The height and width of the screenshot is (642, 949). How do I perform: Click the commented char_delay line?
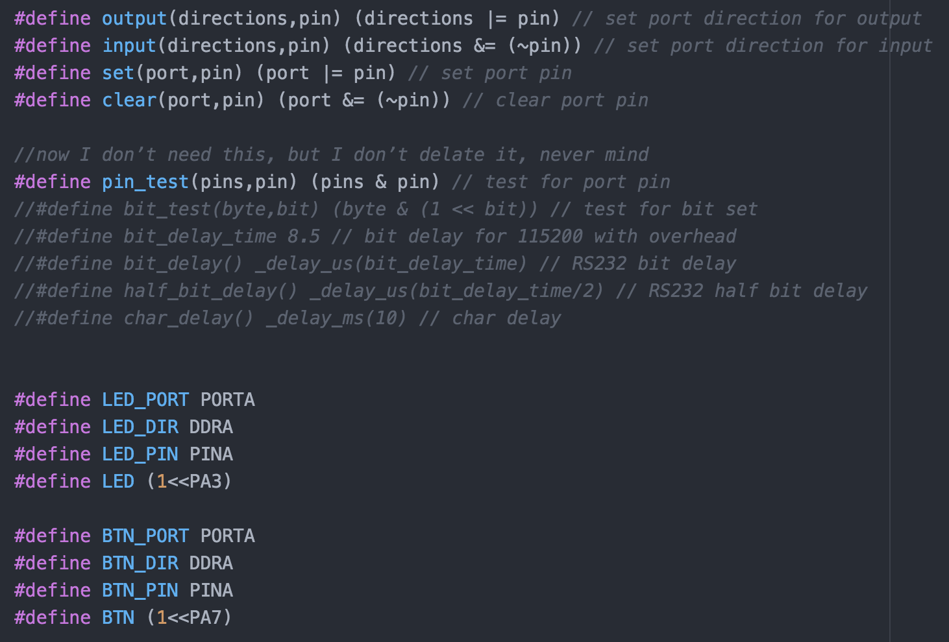(288, 318)
